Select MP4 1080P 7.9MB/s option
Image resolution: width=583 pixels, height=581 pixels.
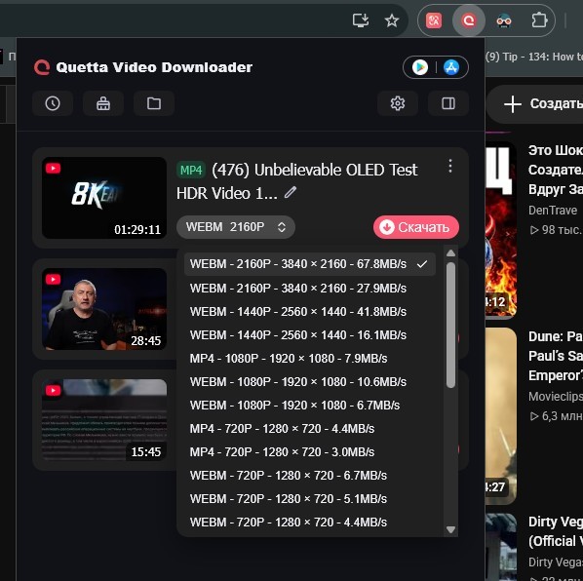309,359
